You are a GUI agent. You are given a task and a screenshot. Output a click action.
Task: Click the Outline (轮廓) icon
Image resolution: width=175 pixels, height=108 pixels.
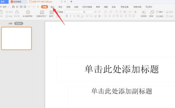coord(167,16)
